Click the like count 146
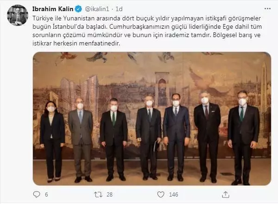This screenshot has width=278, height=204. coord(173,195)
